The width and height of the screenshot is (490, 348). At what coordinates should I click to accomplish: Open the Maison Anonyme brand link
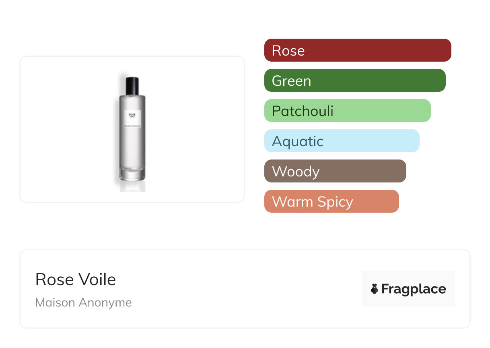coord(83,302)
